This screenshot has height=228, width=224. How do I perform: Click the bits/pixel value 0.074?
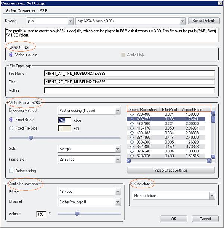tap(169, 114)
